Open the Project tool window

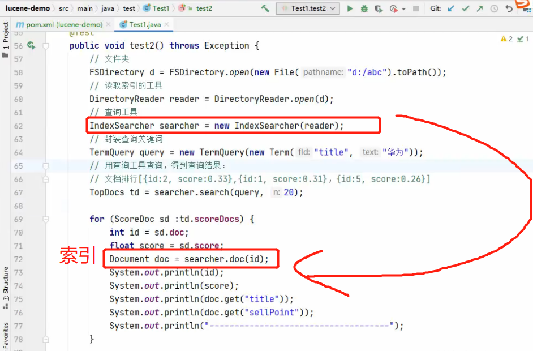6,39
